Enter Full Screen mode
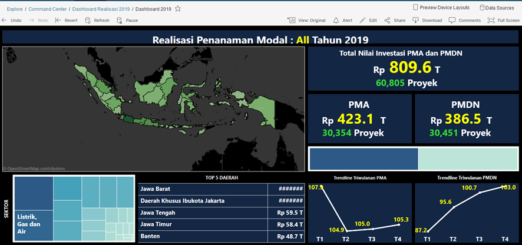The image size is (522, 245). coord(491,20)
